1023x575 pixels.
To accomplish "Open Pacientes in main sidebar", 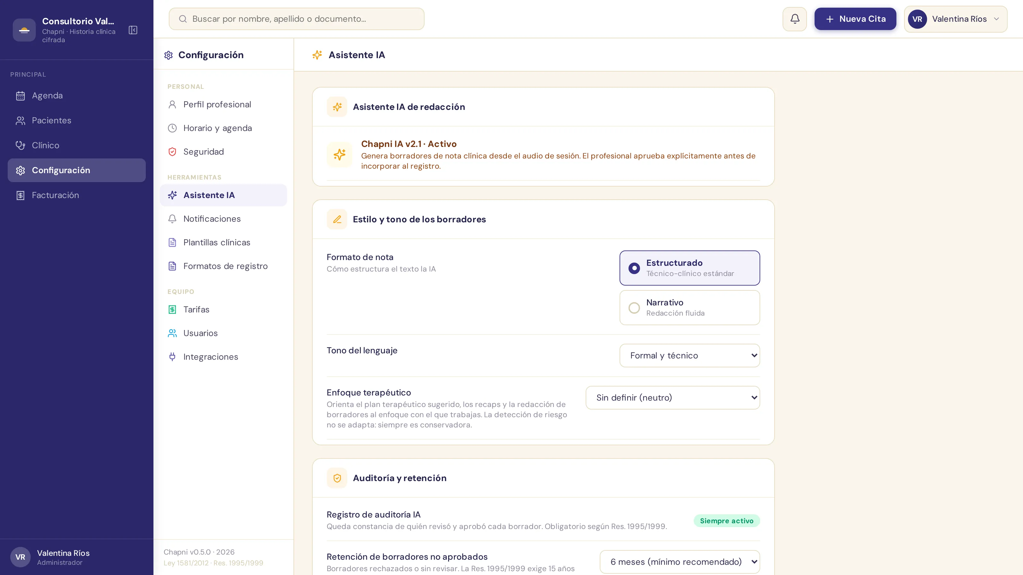I will 77,121.
